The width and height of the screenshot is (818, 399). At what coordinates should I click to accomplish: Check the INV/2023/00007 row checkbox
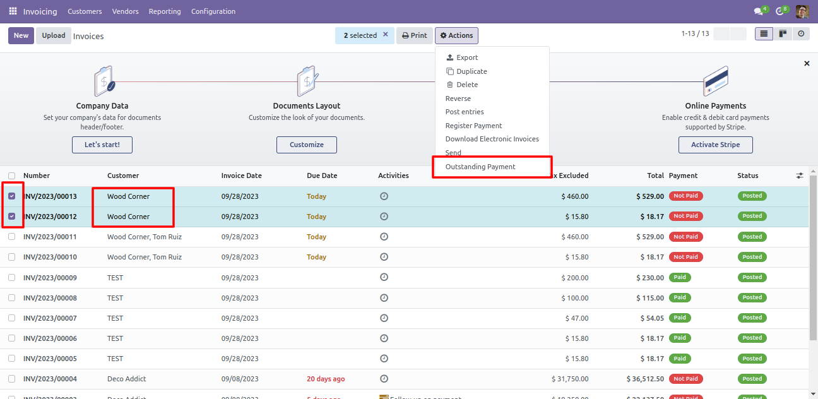(x=11, y=318)
